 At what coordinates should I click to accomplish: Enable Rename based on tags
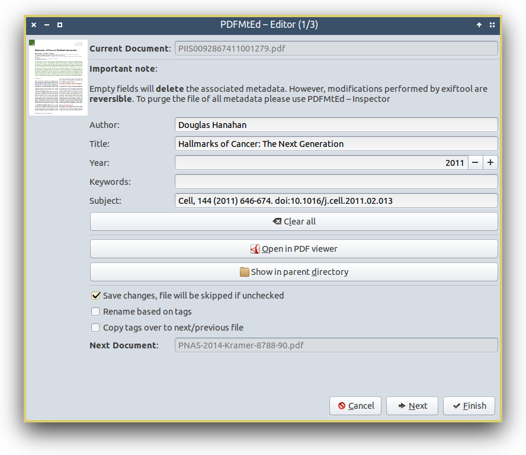[95, 312]
